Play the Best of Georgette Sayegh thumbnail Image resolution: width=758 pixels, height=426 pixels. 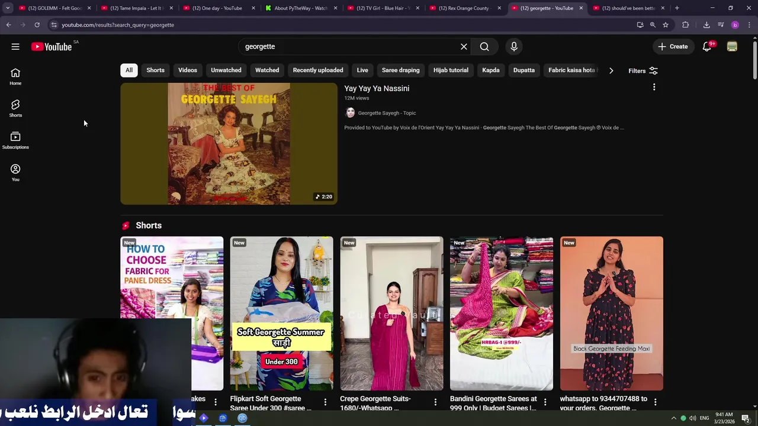[229, 144]
